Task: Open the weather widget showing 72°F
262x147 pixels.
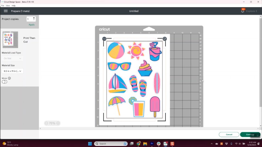Action: coord(10,144)
